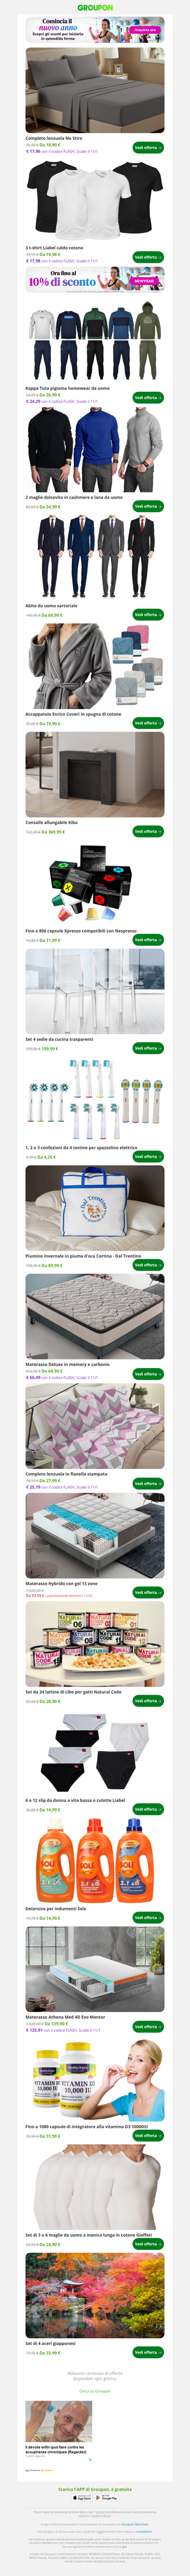The image size is (190, 2576).
Task: Open the electric toothbrush heads image
Action: coord(95,1100)
